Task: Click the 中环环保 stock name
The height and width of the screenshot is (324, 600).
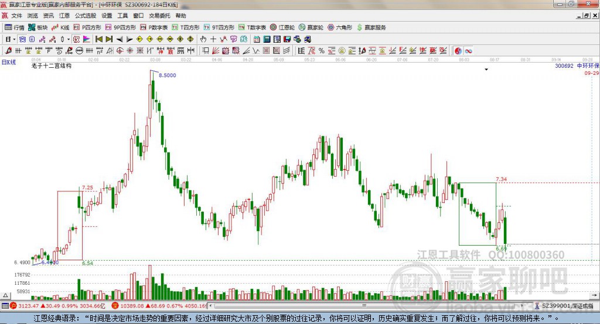Action: [x=588, y=66]
